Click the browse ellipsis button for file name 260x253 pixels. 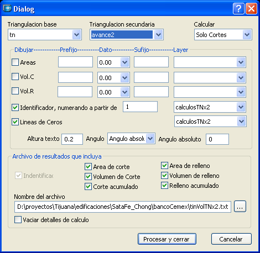pyautogui.click(x=240, y=207)
